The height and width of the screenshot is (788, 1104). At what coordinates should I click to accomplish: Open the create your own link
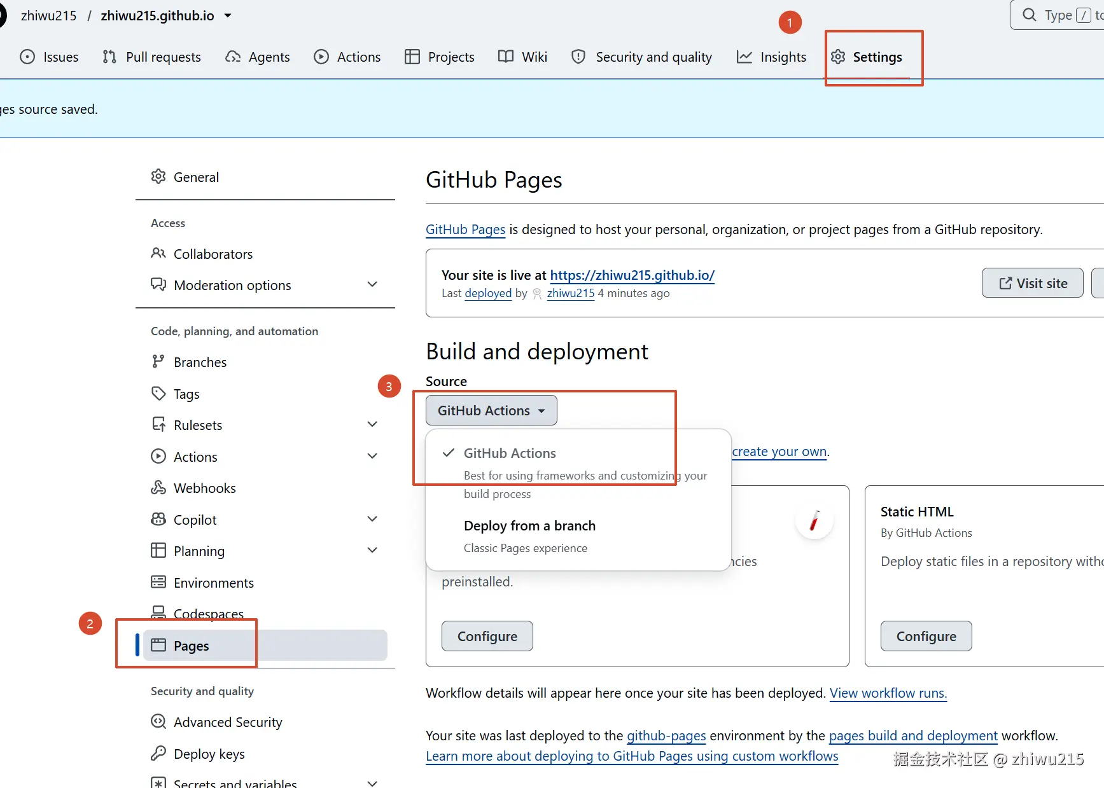coord(779,452)
